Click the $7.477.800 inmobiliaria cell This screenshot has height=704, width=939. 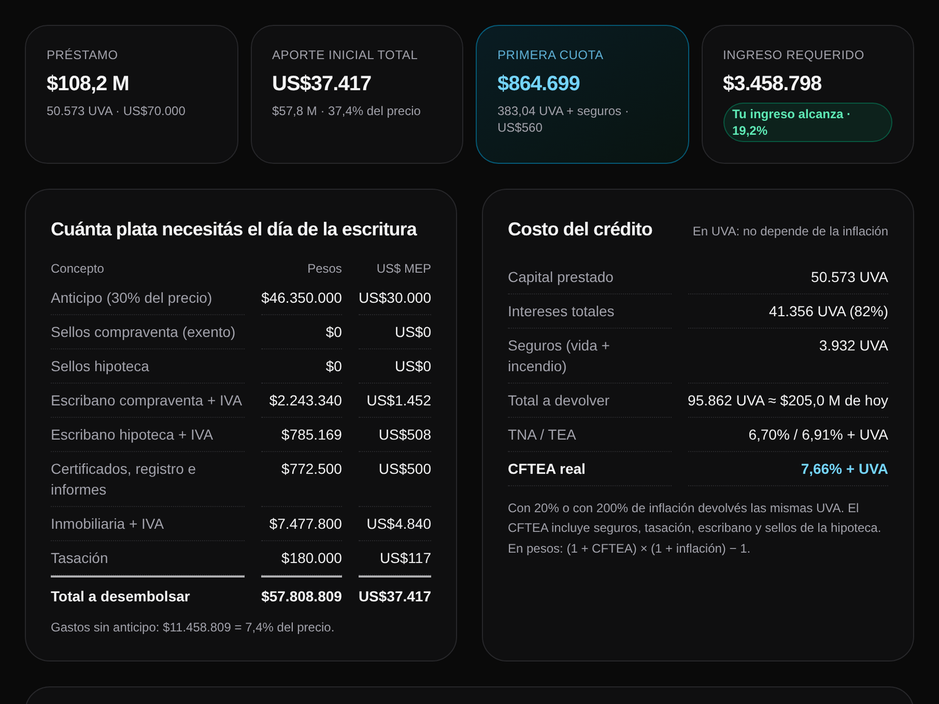point(305,524)
